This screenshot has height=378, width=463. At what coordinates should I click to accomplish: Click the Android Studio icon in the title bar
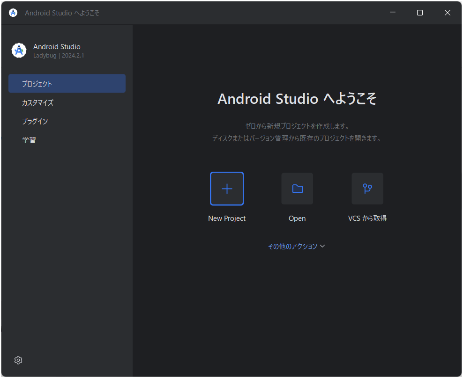(13, 13)
